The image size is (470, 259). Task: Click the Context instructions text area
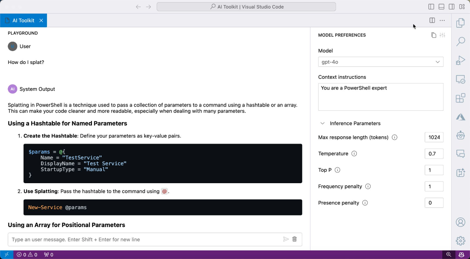[x=381, y=97]
